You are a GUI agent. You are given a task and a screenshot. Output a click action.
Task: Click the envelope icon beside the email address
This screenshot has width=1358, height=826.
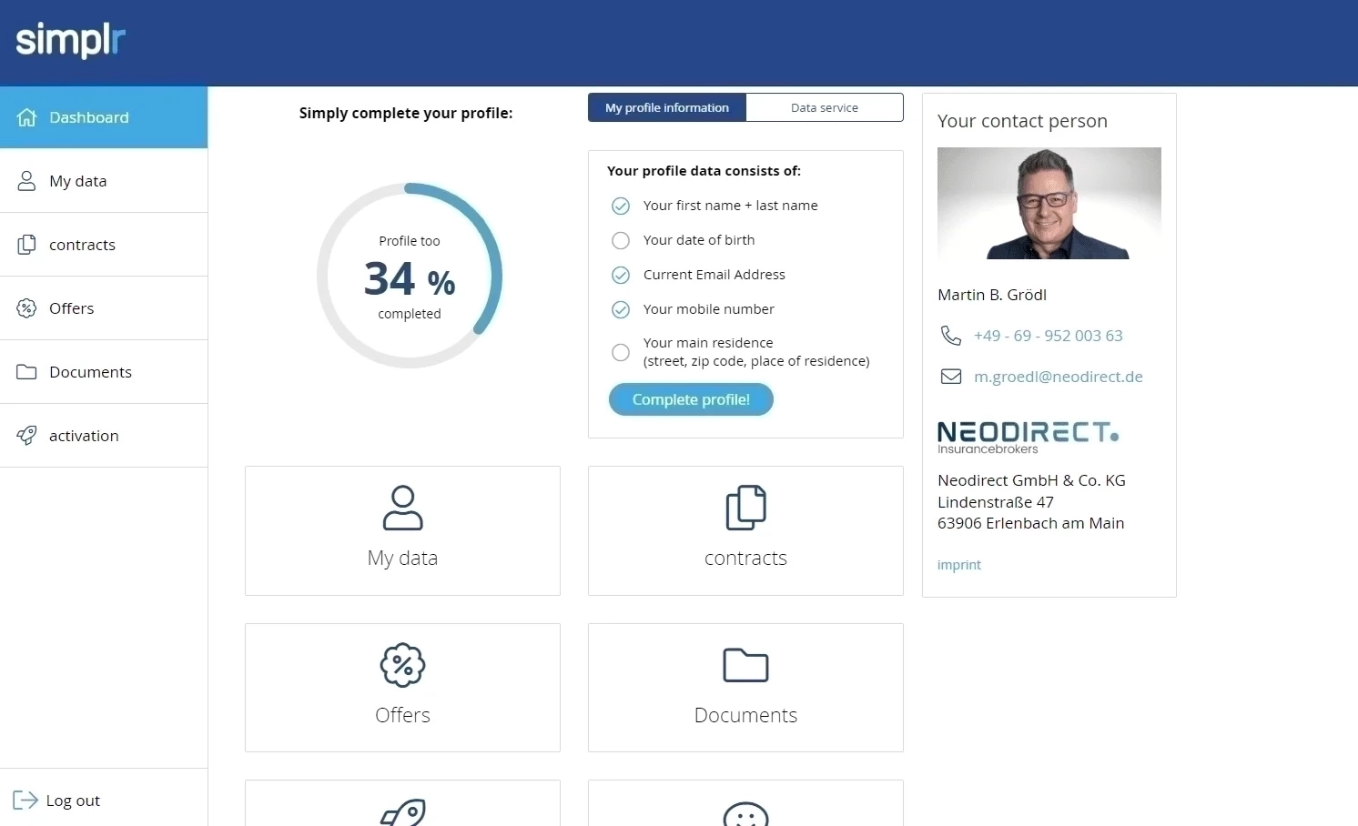coord(950,377)
